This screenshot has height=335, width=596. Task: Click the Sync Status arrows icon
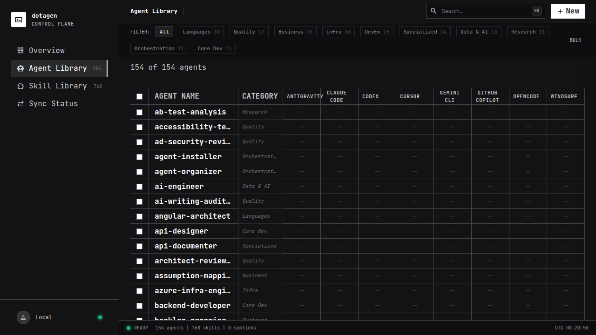point(20,103)
